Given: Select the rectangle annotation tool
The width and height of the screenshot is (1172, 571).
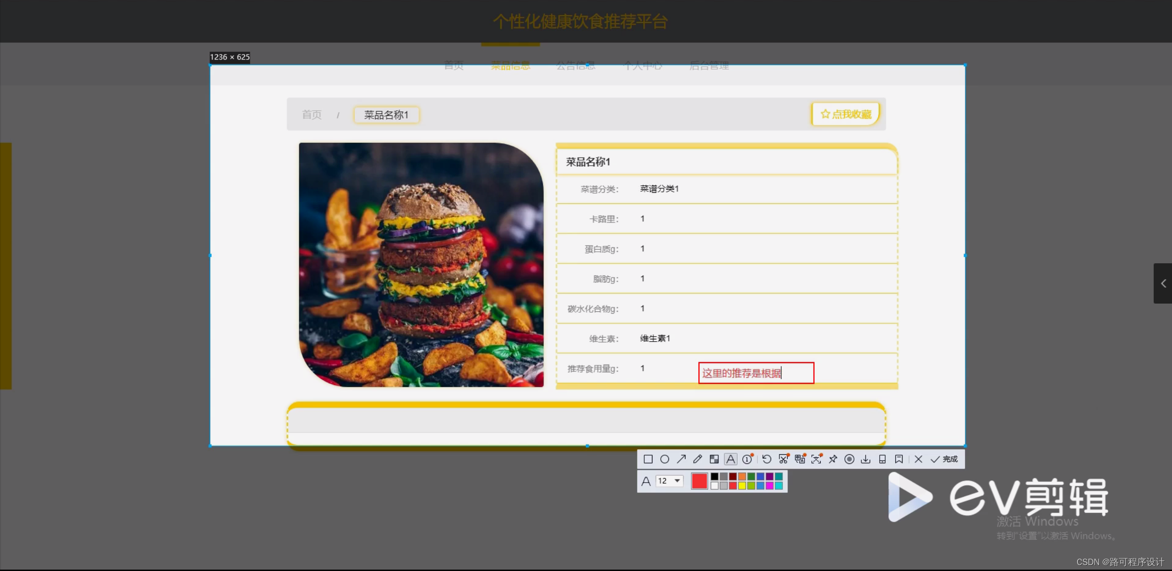Looking at the screenshot, I should [648, 459].
